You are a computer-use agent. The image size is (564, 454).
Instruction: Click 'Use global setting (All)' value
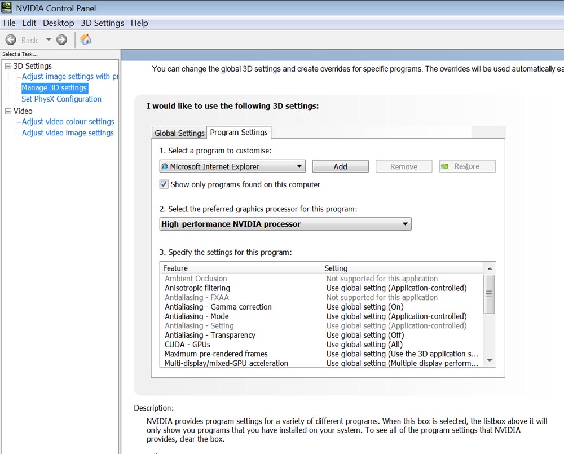(364, 344)
